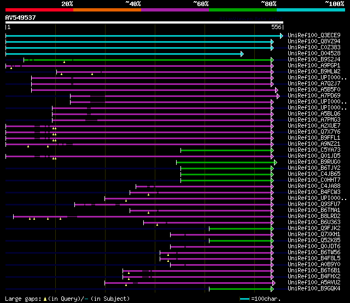
Task: Open hit UniRef100_Q8VZ94
Action: point(314,42)
